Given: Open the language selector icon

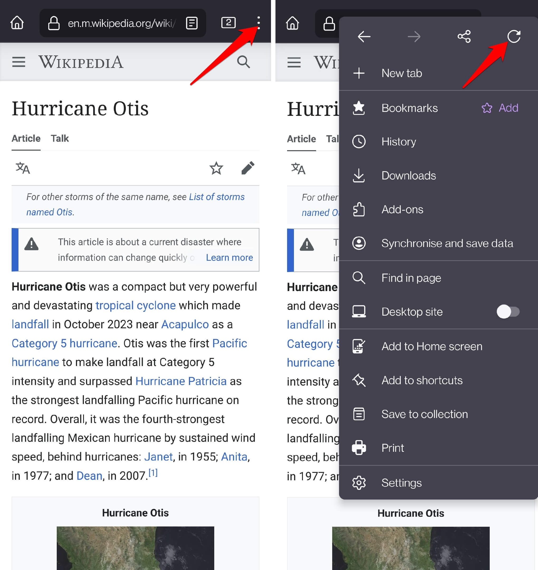Looking at the screenshot, I should coord(23,168).
